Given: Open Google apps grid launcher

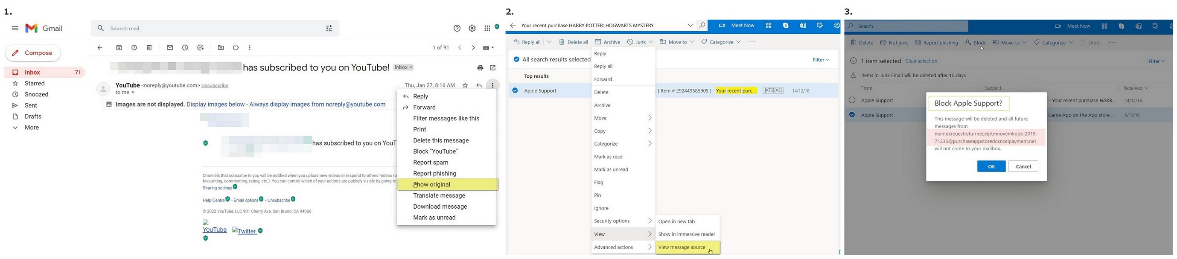Looking at the screenshot, I should pyautogui.click(x=487, y=28).
